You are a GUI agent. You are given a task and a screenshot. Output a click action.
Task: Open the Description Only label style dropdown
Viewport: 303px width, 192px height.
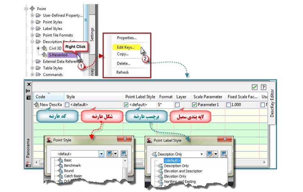point(202,154)
